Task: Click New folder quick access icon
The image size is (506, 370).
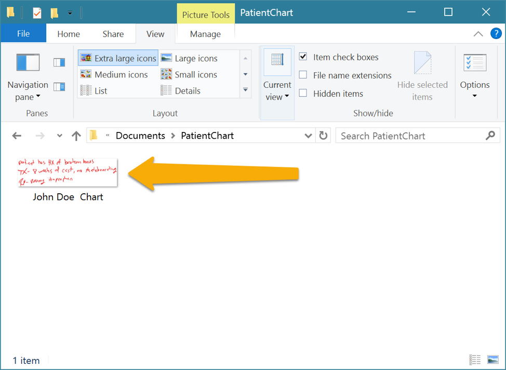Action: point(54,13)
